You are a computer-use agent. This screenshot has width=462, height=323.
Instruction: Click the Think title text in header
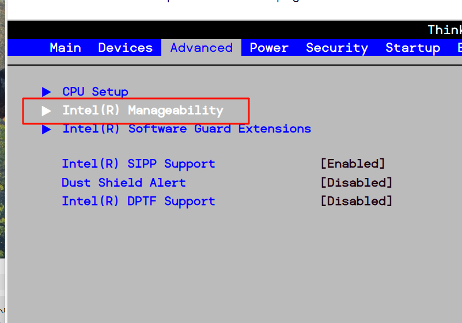[x=444, y=29]
